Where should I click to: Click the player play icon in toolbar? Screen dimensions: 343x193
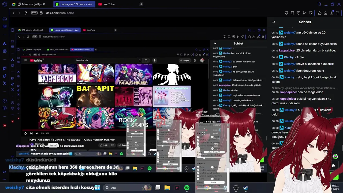(x=305, y=13)
